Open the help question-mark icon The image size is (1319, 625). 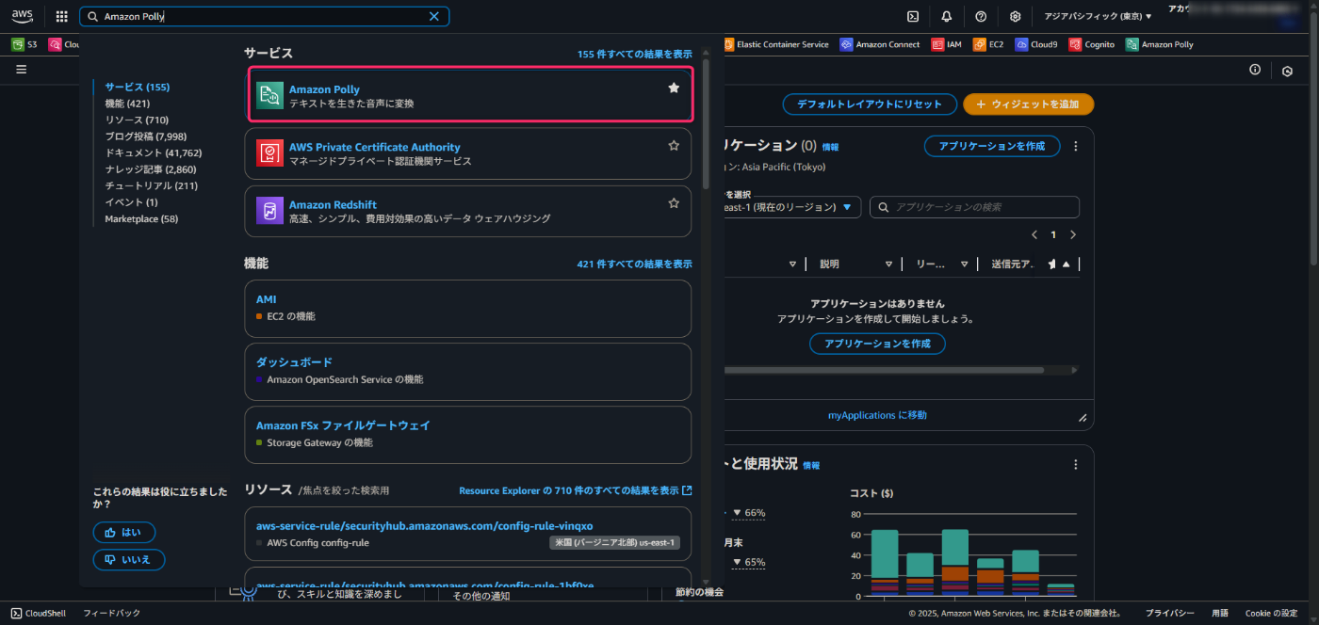coord(981,16)
